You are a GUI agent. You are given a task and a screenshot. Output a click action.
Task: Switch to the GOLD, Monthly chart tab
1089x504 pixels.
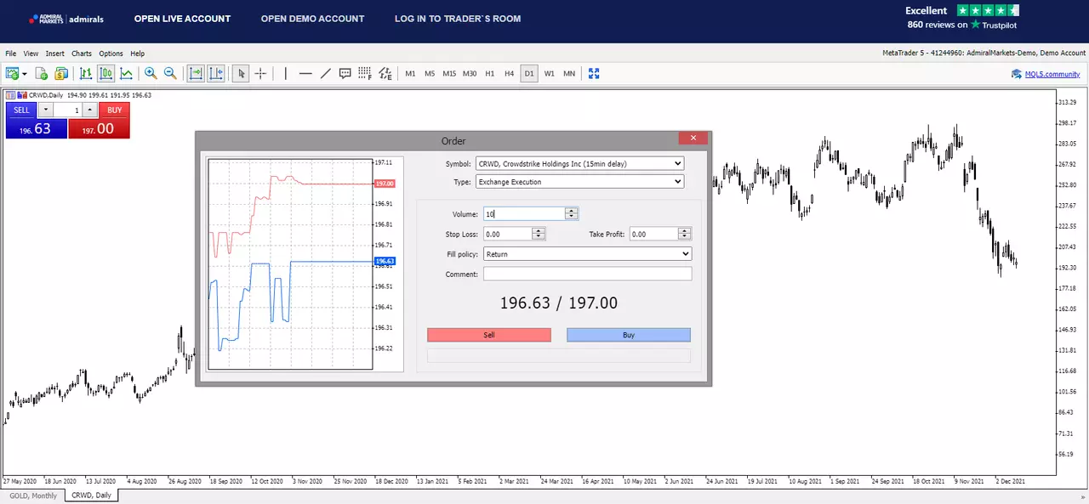[33, 496]
